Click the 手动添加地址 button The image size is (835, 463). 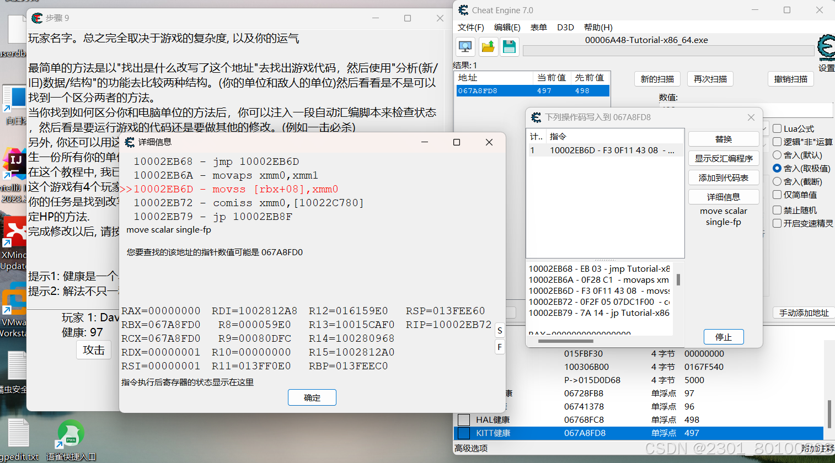pos(804,313)
